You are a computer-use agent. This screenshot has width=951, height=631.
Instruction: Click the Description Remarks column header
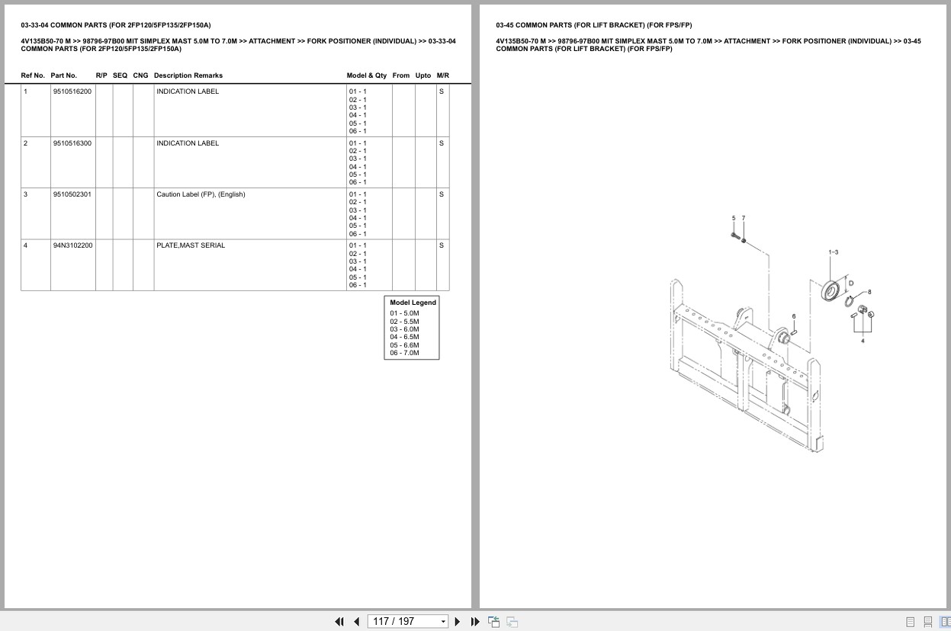pyautogui.click(x=188, y=75)
